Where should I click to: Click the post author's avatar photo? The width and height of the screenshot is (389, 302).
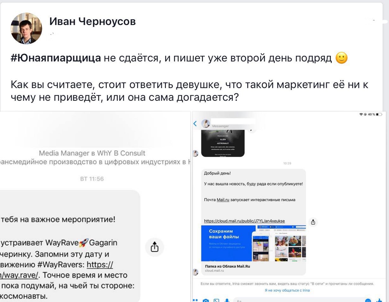point(26,29)
